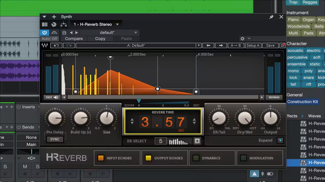Select the percussive character tag
The width and height of the screenshot is (325, 182).
(297, 57)
